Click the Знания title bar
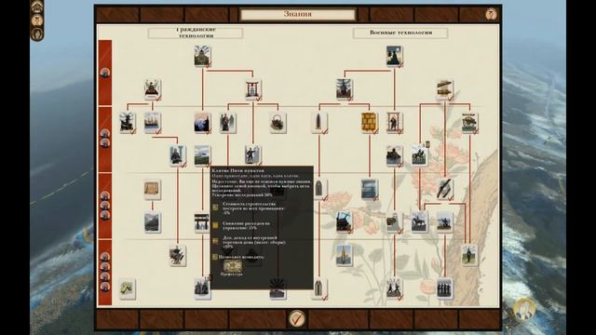This screenshot has width=596, height=335. (x=298, y=15)
